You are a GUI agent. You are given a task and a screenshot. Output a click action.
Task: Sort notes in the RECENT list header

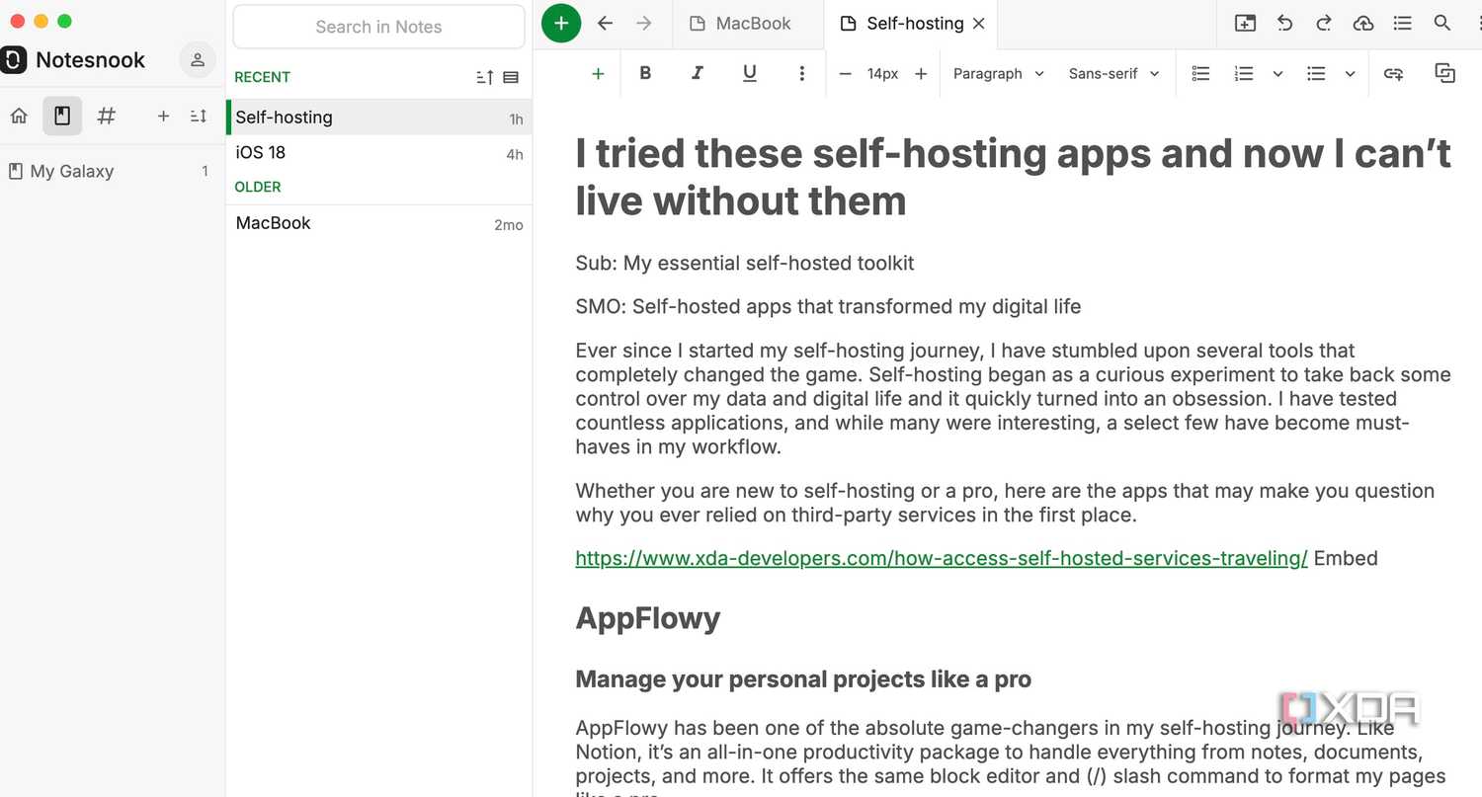point(485,77)
